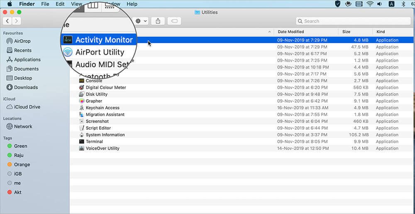Select the Grapher app icon

point(81,101)
